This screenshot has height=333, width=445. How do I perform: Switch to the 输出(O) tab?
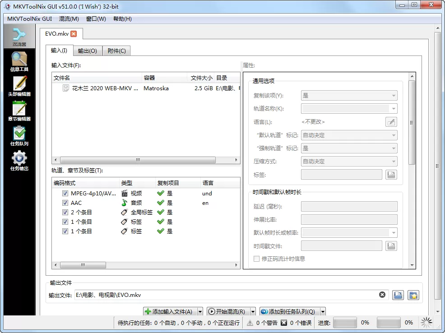point(87,51)
